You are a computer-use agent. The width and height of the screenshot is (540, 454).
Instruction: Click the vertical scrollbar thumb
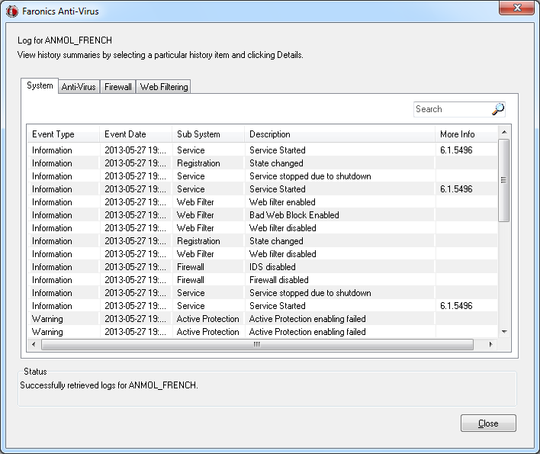tap(504, 180)
